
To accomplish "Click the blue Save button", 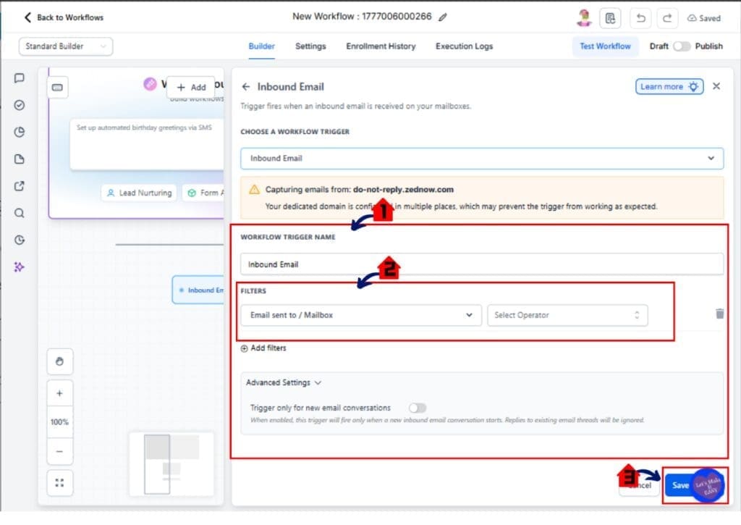I will tap(679, 485).
